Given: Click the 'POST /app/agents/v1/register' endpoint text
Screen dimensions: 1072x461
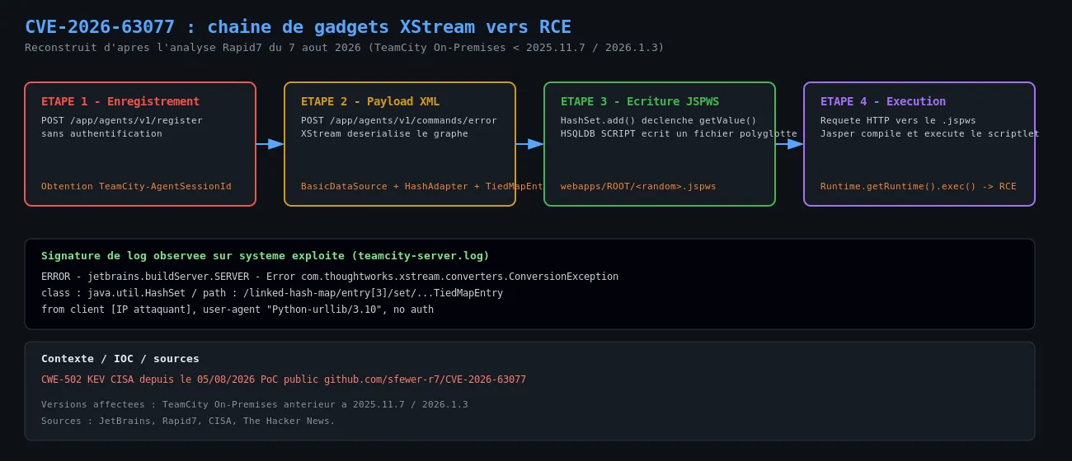Looking at the screenshot, I should pos(122,120).
